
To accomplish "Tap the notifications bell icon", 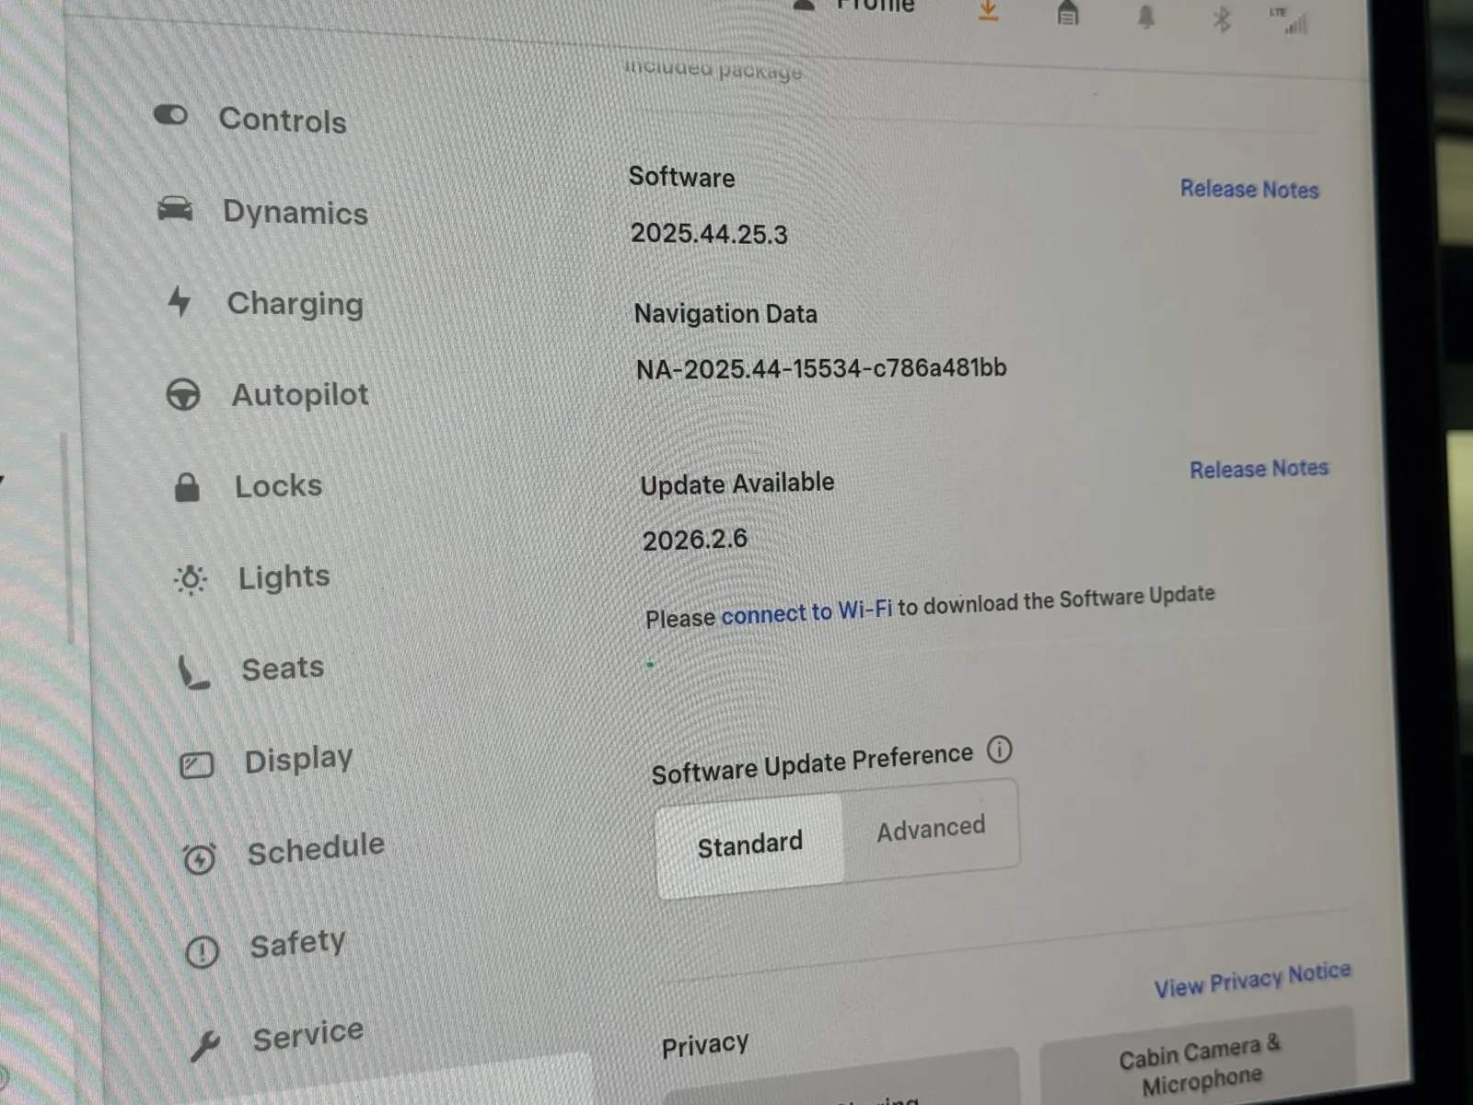I will tap(1145, 17).
